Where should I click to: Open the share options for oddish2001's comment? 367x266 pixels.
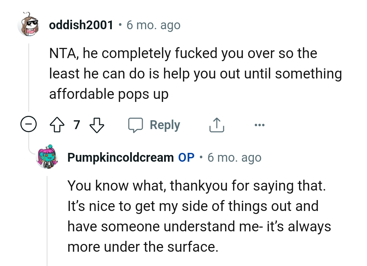click(216, 124)
